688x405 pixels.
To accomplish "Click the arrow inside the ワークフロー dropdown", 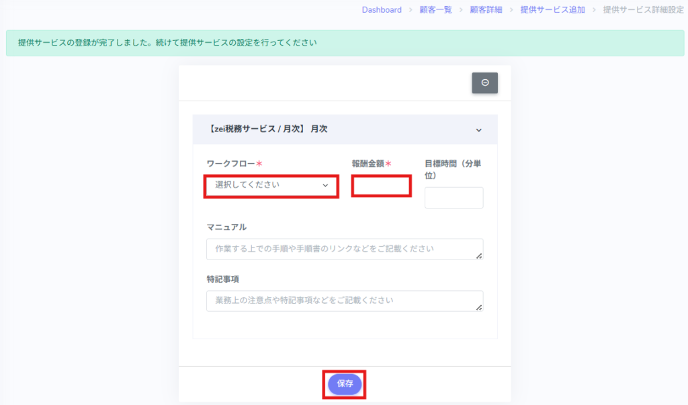I will (326, 186).
